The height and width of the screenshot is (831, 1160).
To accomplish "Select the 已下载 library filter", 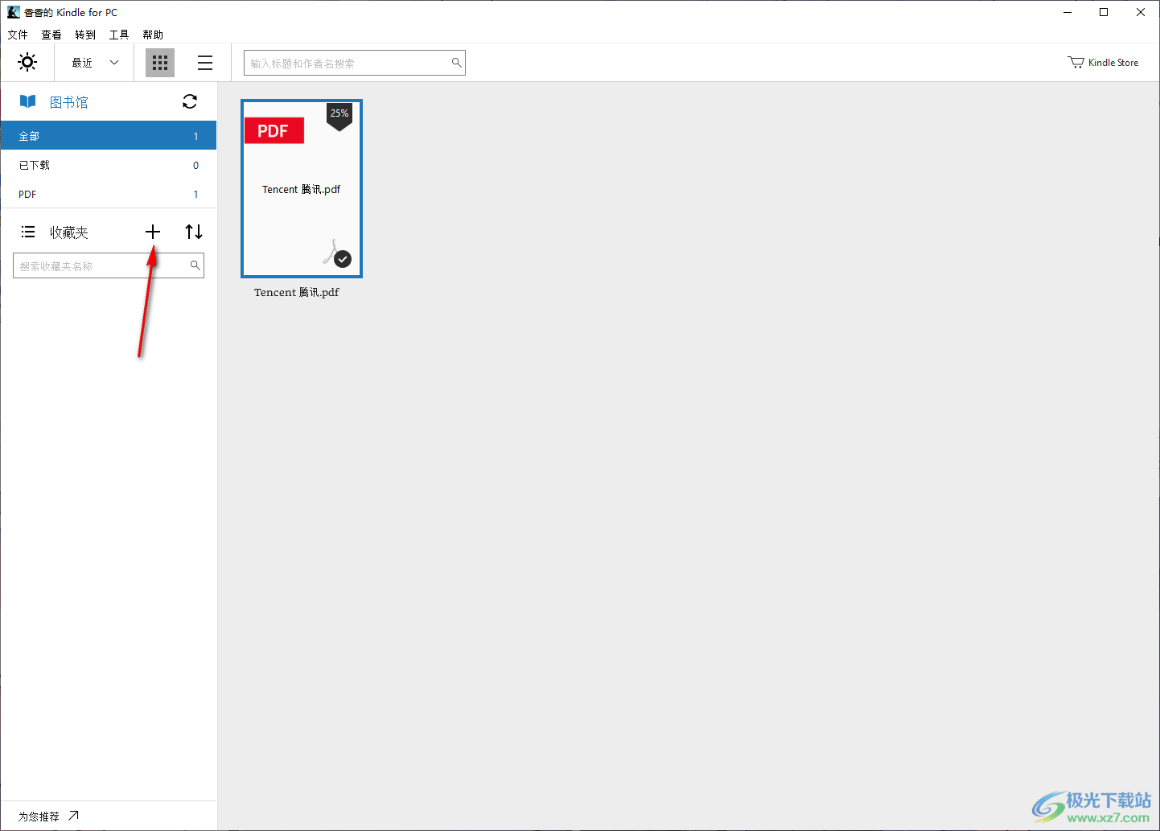I will [109, 165].
